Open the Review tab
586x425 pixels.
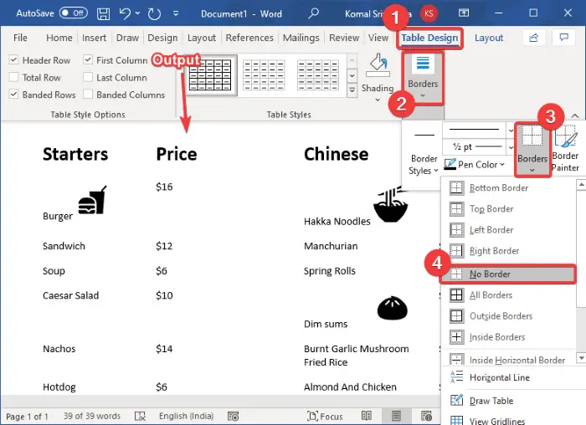click(x=344, y=38)
